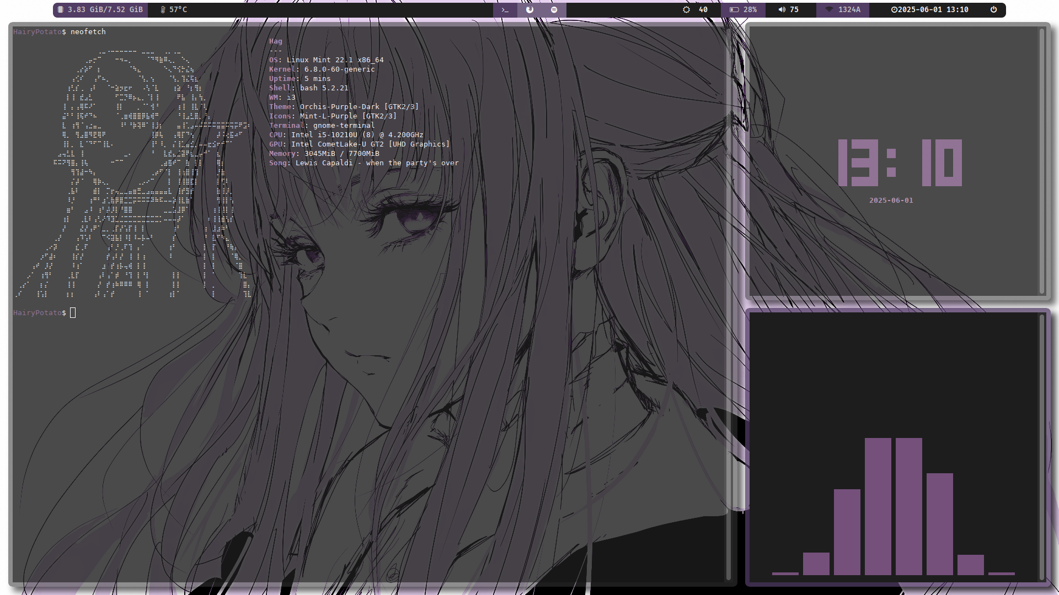This screenshot has height=595, width=1059.
Task: Click the brightness value 40
Action: tap(703, 10)
